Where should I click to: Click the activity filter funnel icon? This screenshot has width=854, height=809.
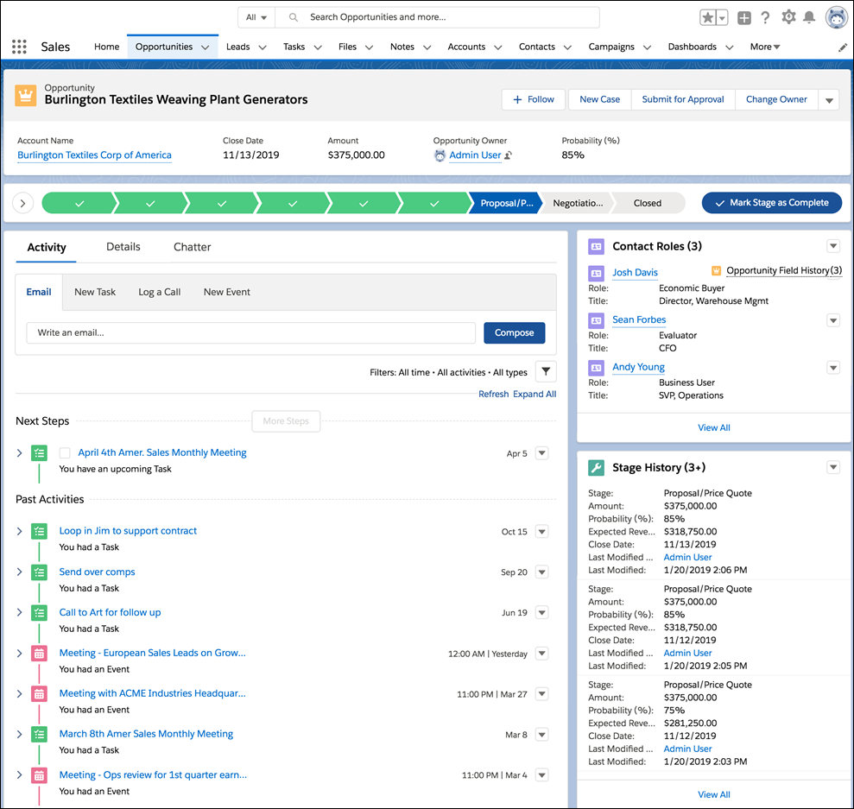pyautogui.click(x=546, y=372)
